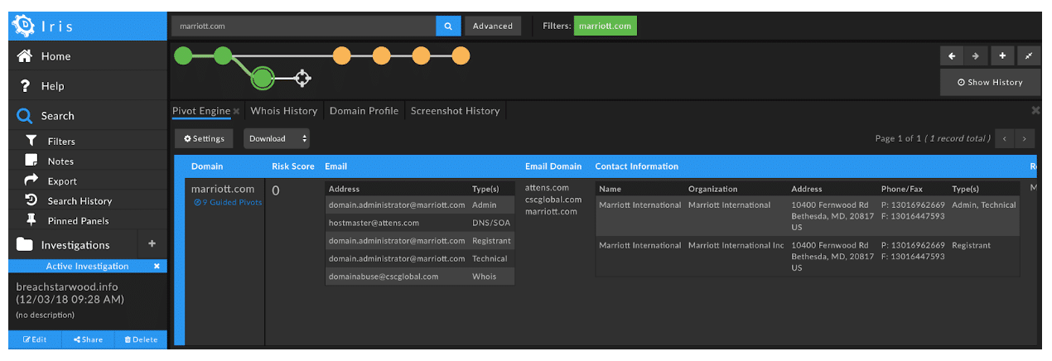
Task: Open Advanced search options
Action: 493,26
